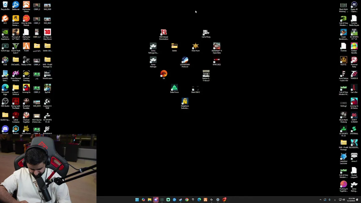This screenshot has height=203, width=361.
Task: Open Settings gear in the taskbar
Action: coord(218,200)
